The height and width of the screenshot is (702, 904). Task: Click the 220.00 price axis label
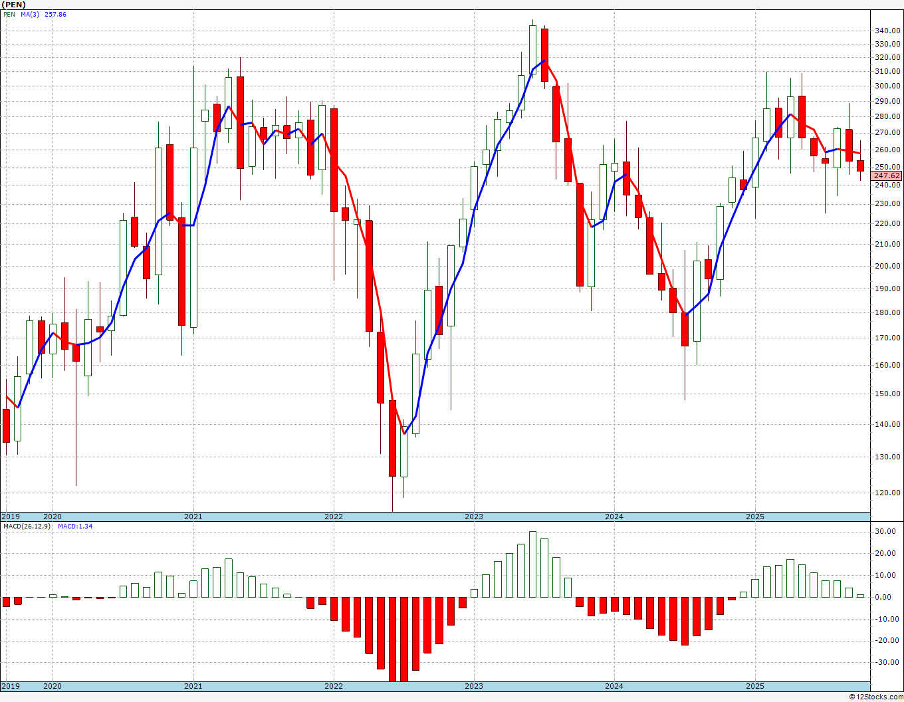pos(888,223)
